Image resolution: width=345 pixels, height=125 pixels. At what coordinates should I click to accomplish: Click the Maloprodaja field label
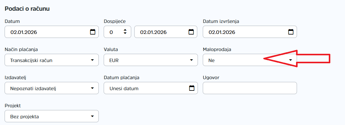(217, 50)
